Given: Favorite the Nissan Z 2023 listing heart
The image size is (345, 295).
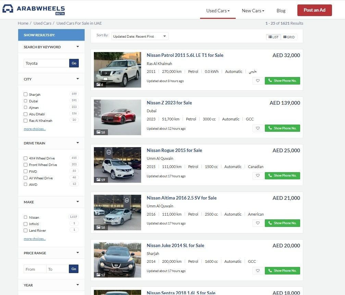Looking at the screenshot, I should (x=258, y=128).
